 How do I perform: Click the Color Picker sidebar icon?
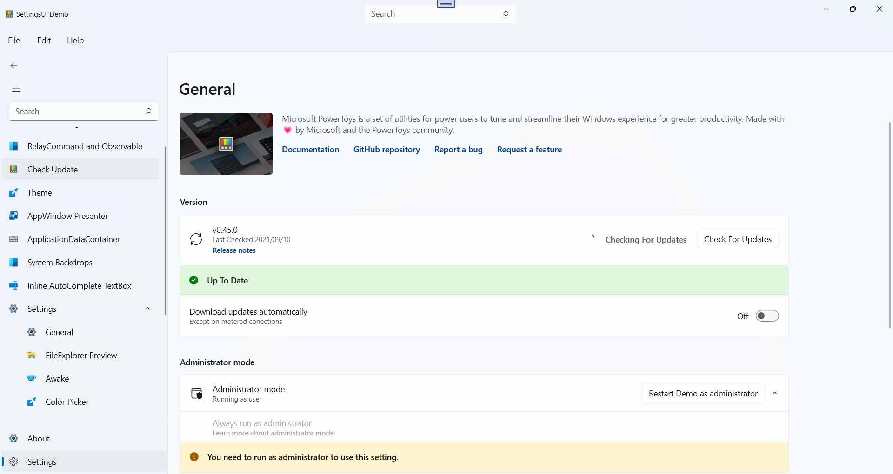coord(32,402)
